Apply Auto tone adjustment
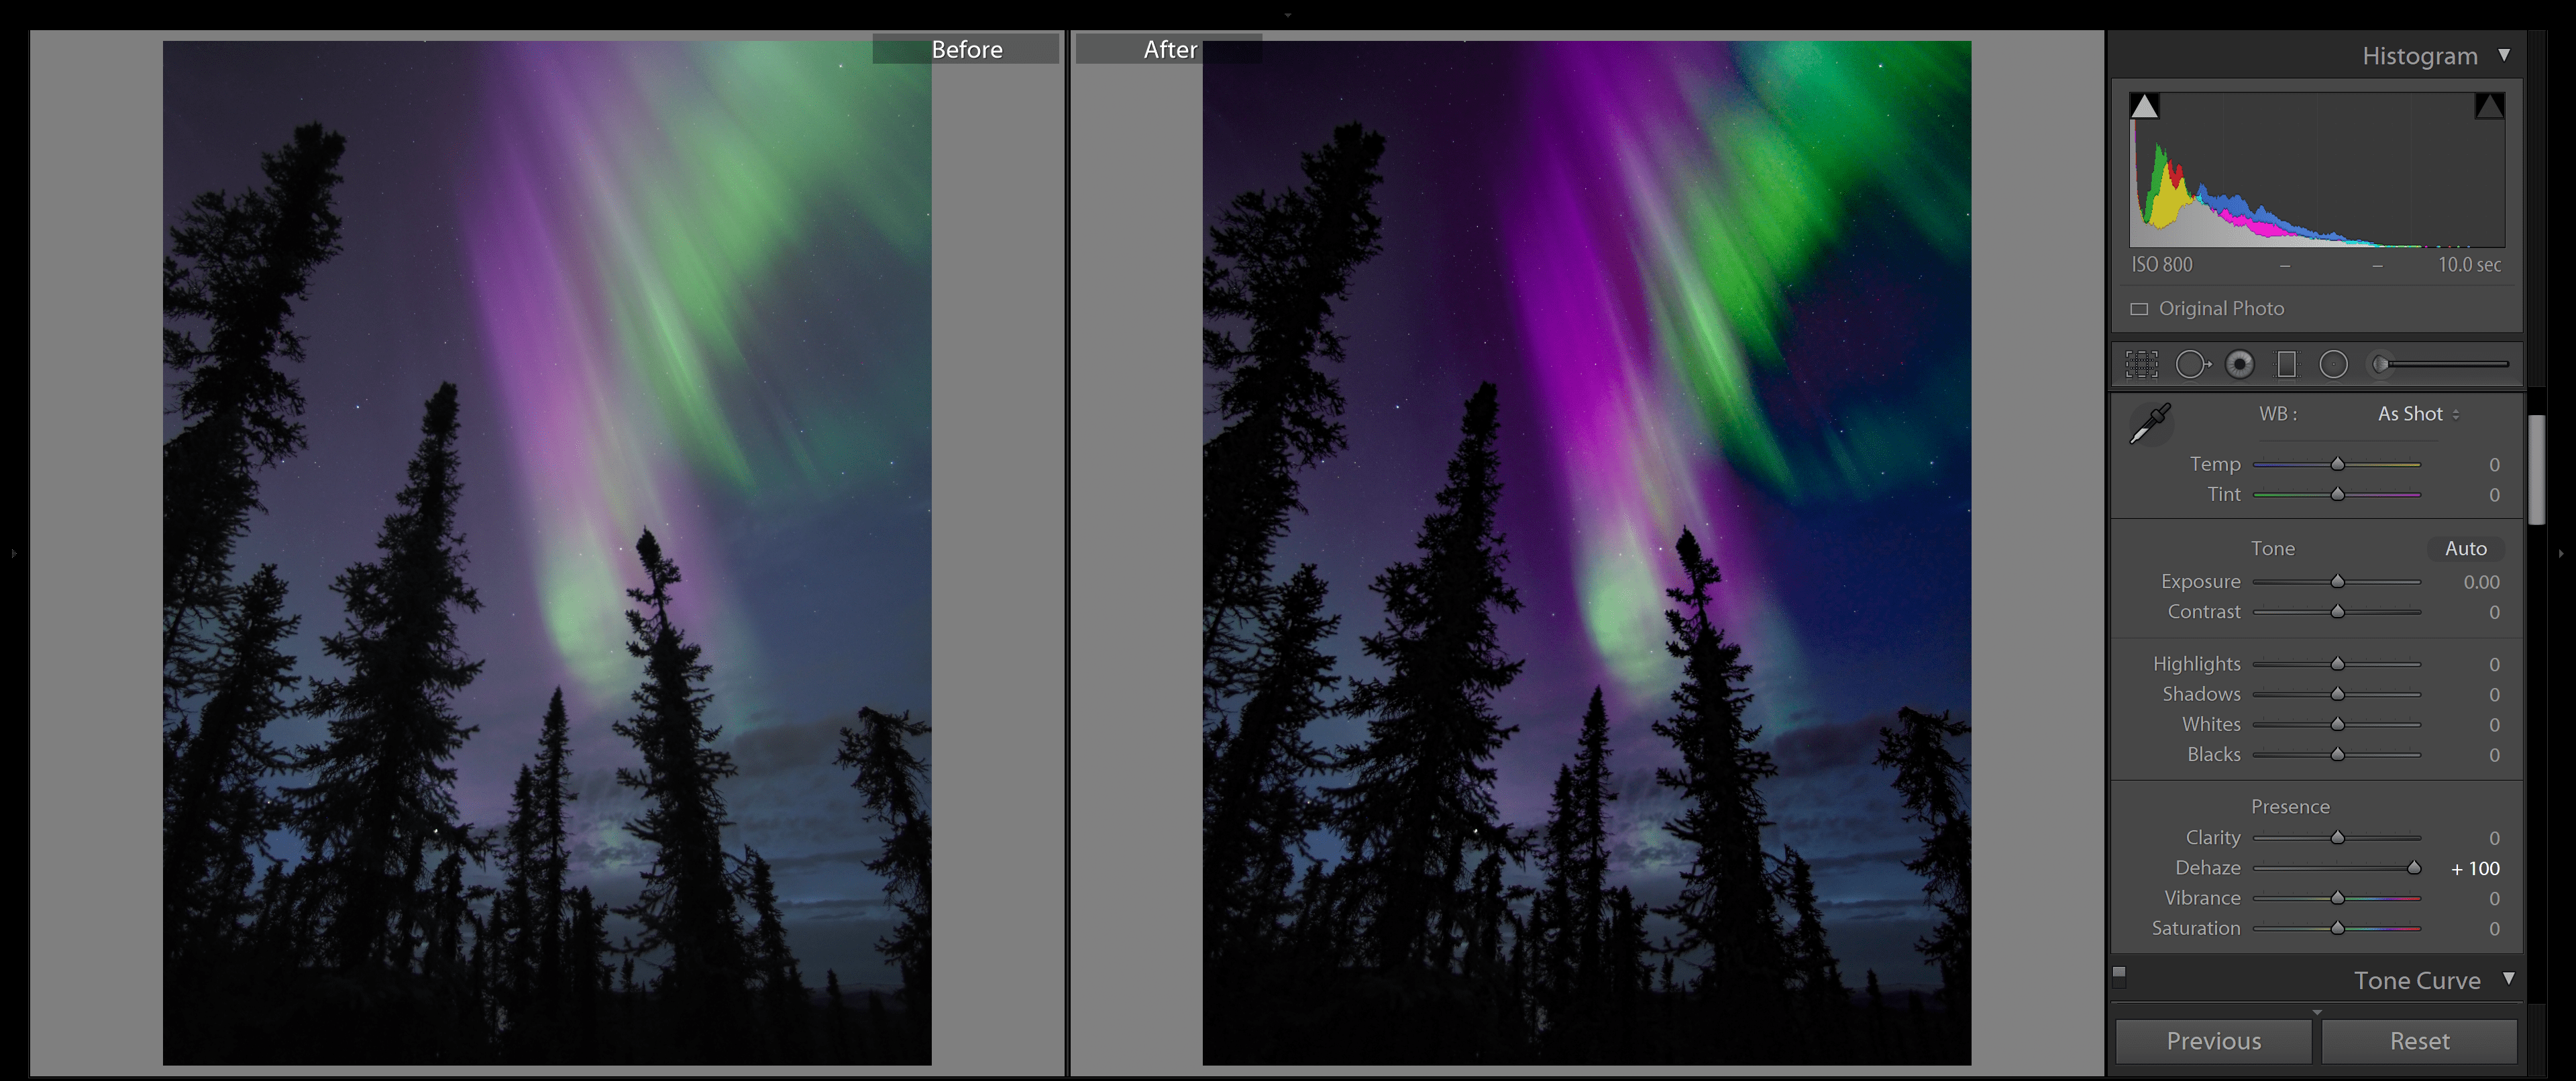Screen dimensions: 2576x1081 point(2466,548)
